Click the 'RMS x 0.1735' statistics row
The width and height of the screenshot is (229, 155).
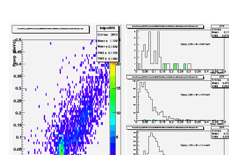click(108, 53)
